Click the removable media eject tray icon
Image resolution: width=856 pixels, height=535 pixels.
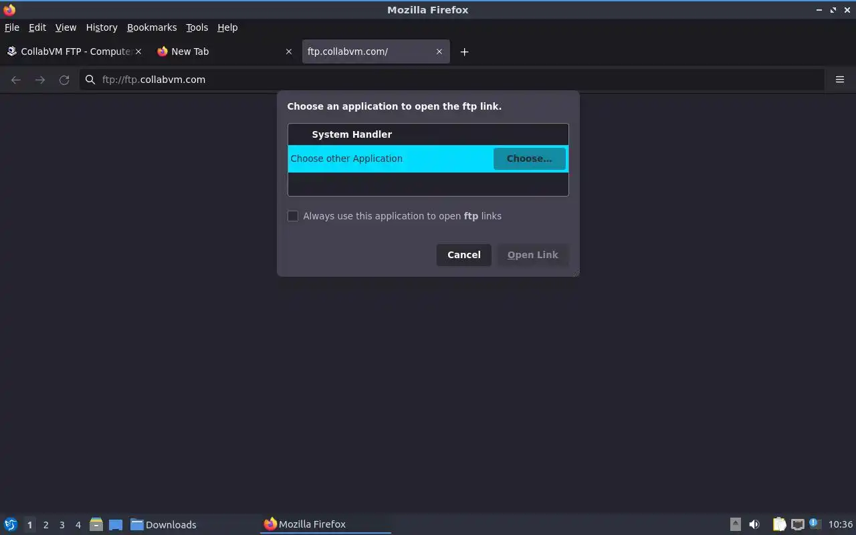click(735, 524)
